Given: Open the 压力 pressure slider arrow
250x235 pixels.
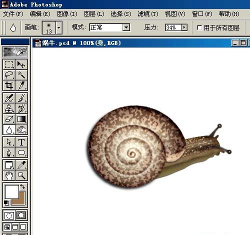Looking at the screenshot, I should click(184, 27).
